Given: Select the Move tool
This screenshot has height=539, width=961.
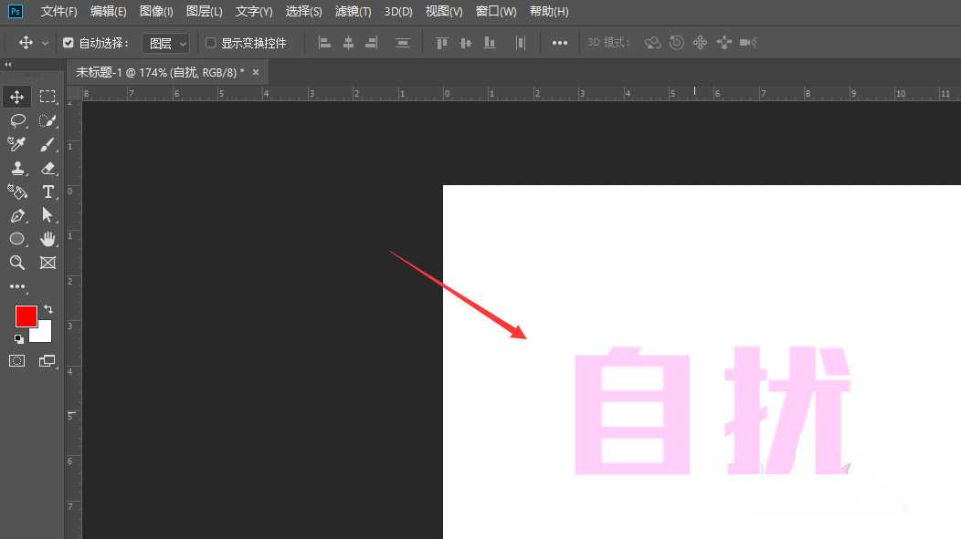Looking at the screenshot, I should click(18, 96).
